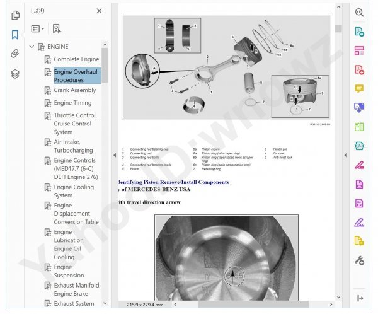Open Engine Displacement Conversion Table bookmark
This screenshot has width=378, height=314.
pyautogui.click(x=76, y=214)
